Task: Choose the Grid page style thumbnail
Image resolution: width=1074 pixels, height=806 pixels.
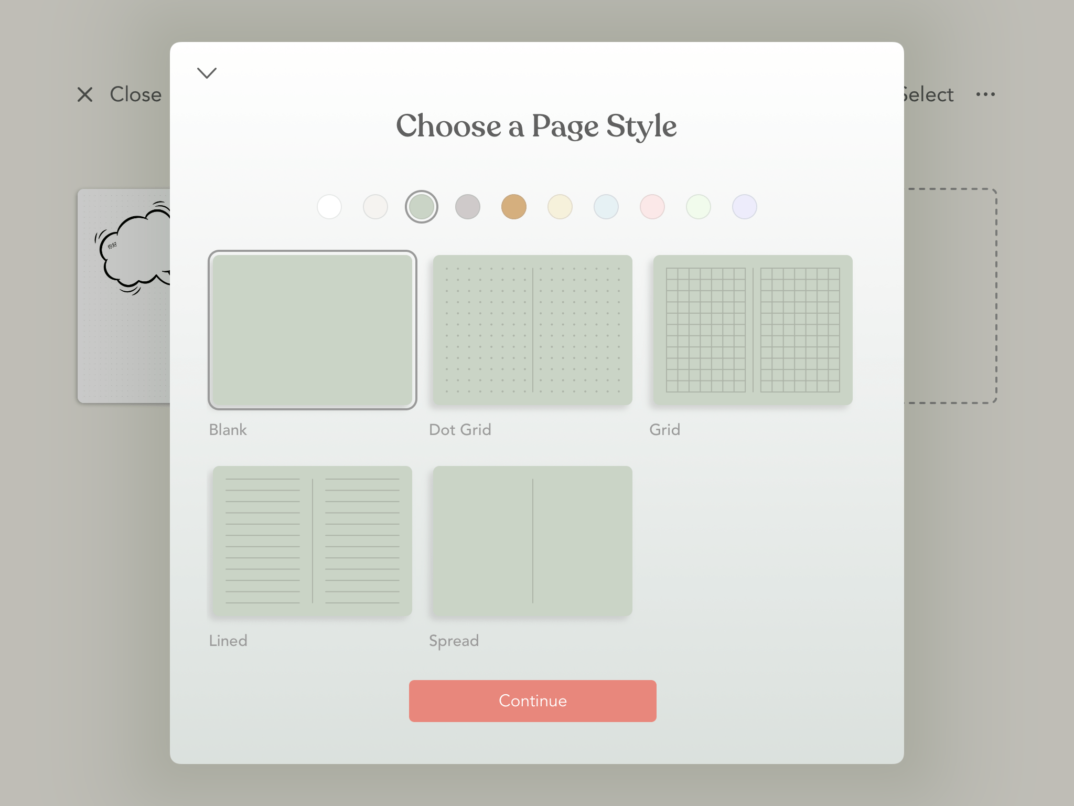Action: click(x=753, y=330)
